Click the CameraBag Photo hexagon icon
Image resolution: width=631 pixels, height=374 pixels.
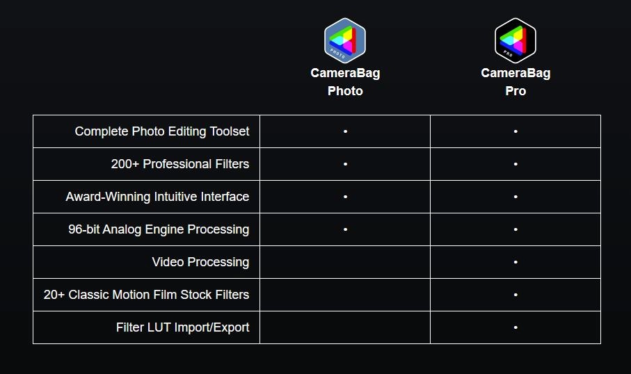[345, 40]
